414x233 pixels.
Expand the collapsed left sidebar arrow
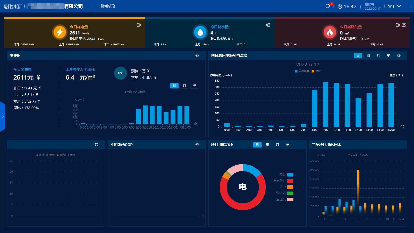point(3,117)
